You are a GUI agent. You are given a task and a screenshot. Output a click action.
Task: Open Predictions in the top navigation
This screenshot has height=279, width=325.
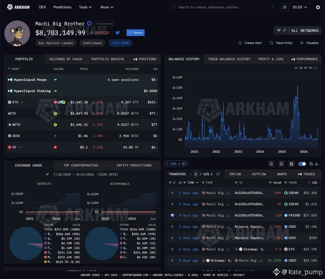(63, 7)
